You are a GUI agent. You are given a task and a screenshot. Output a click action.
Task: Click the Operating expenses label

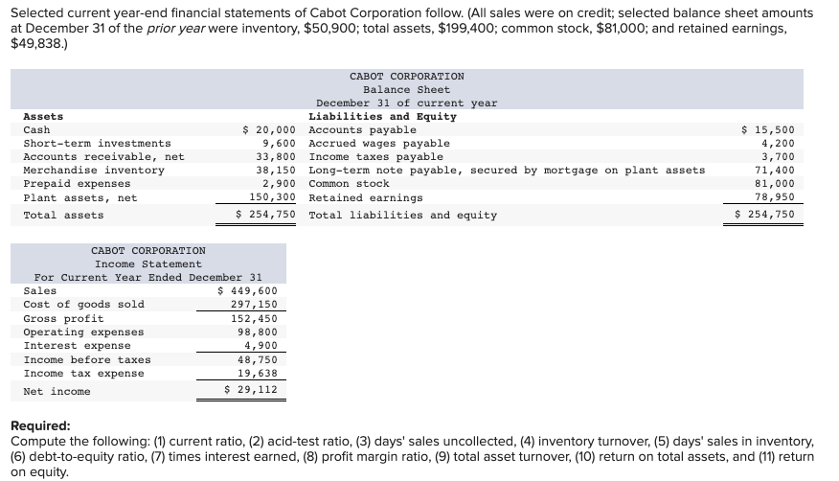click(83, 332)
